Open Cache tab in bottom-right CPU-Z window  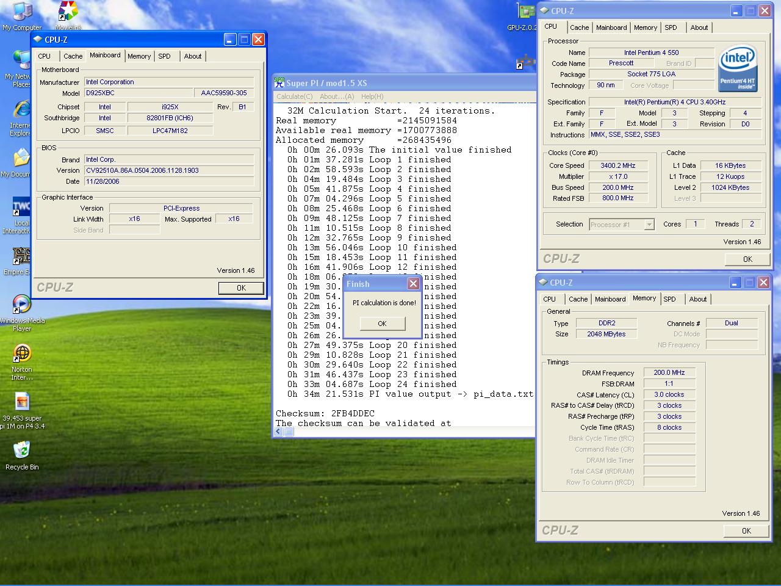[578, 299]
